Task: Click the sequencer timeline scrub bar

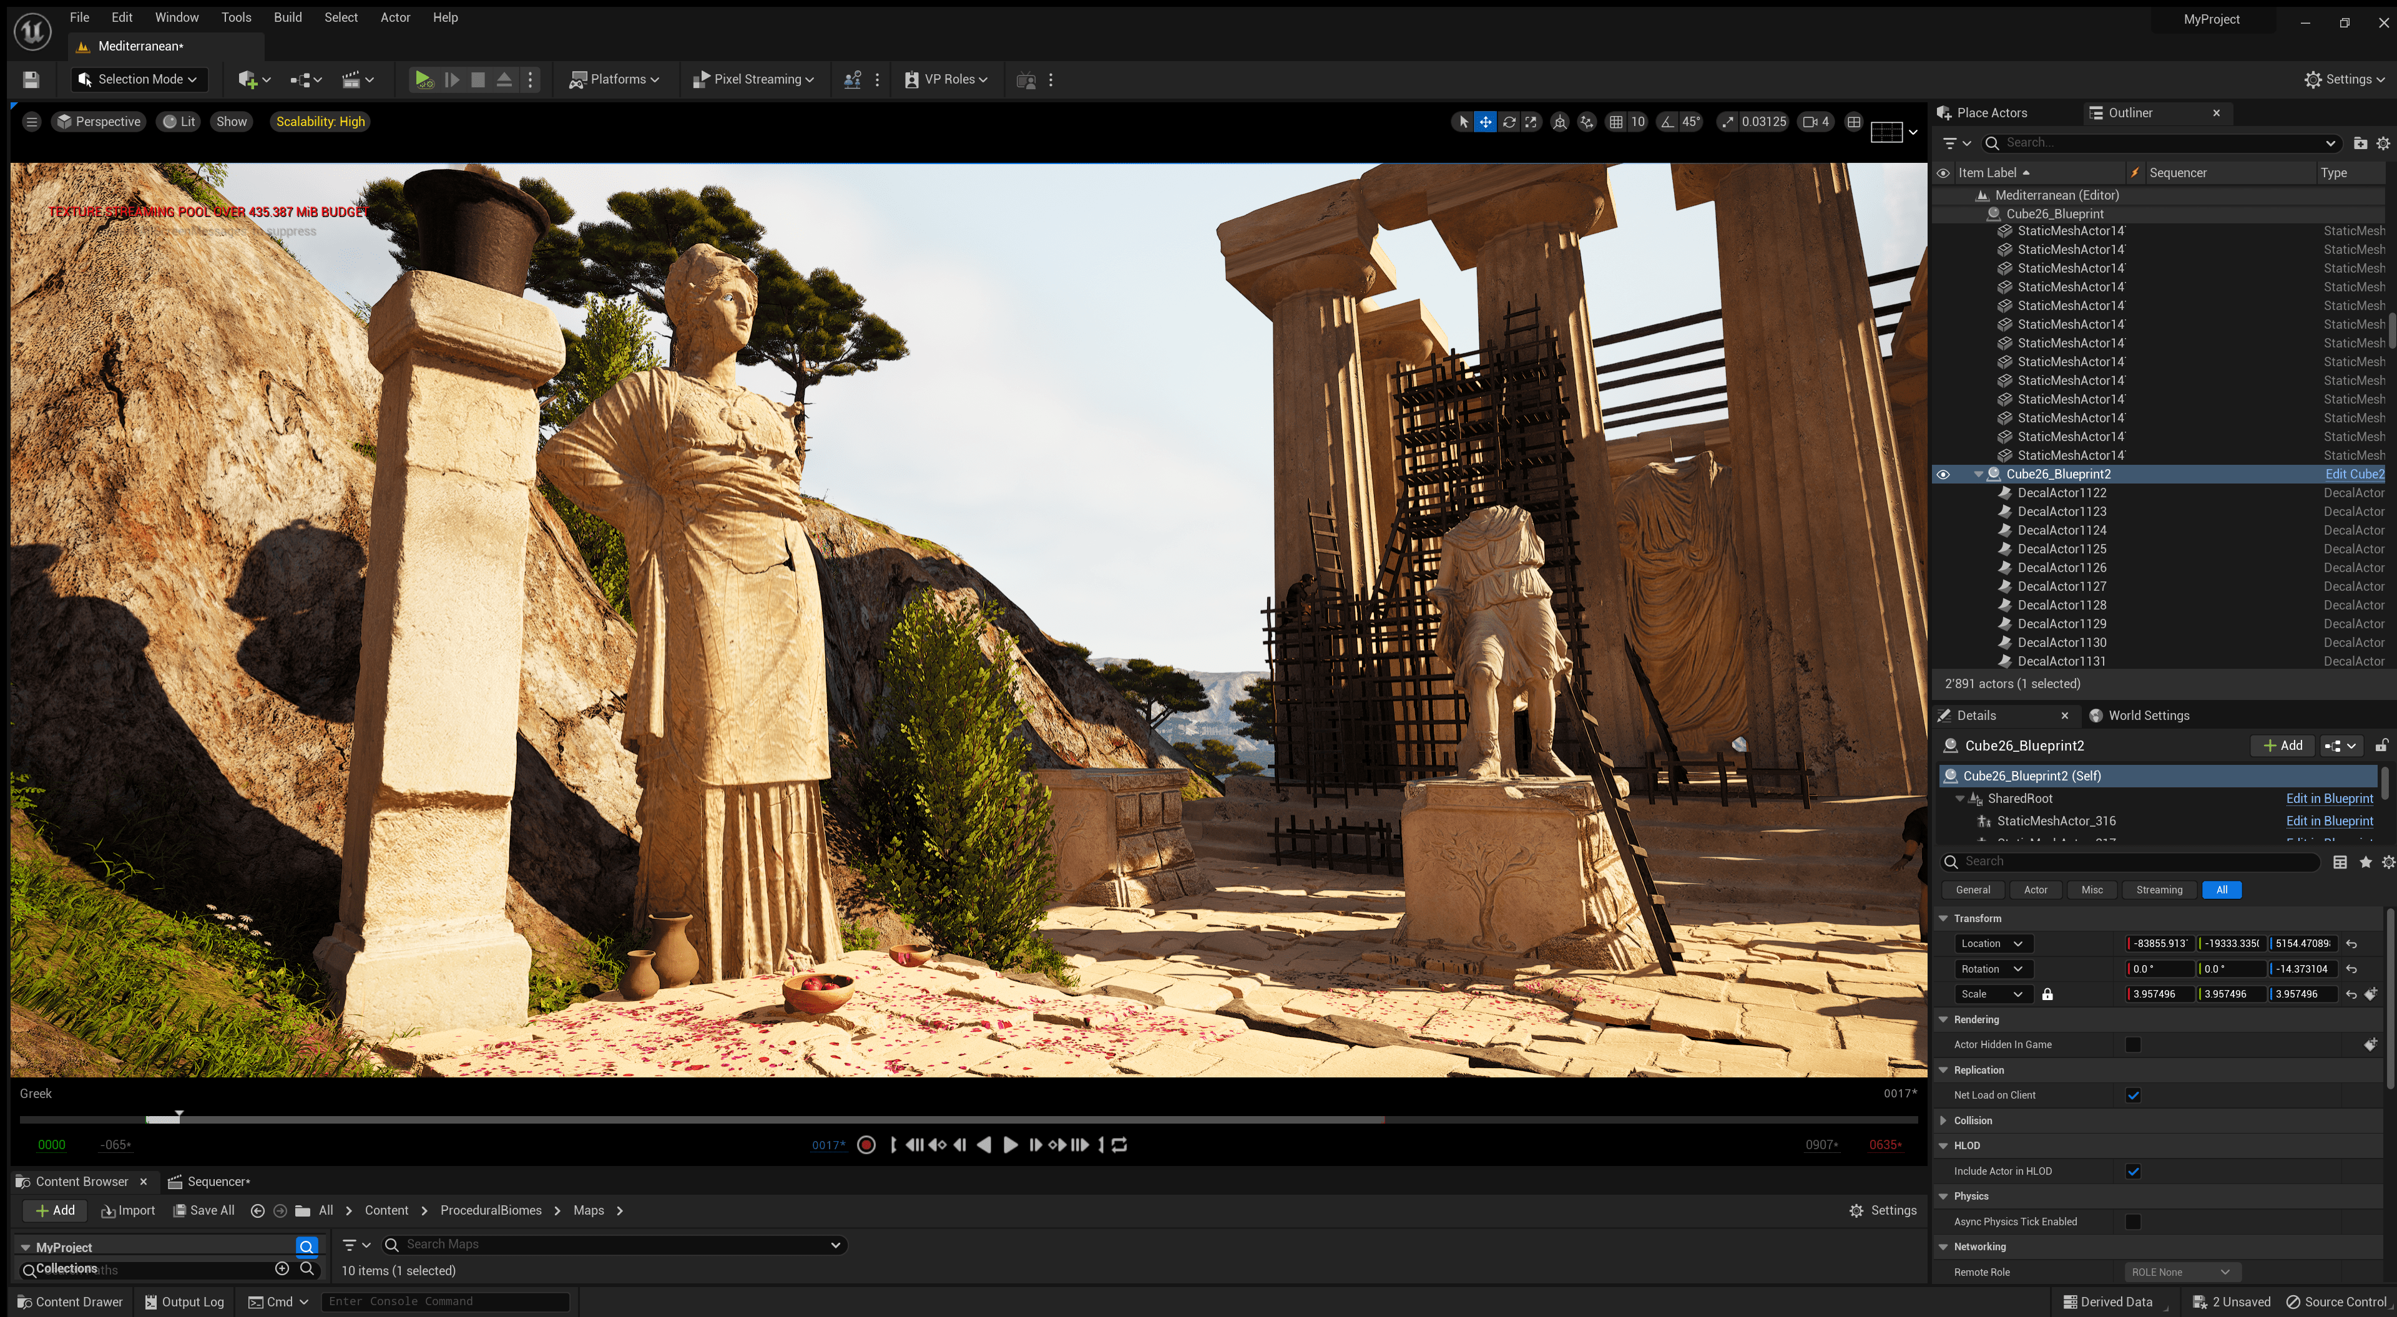Action: [x=968, y=1119]
